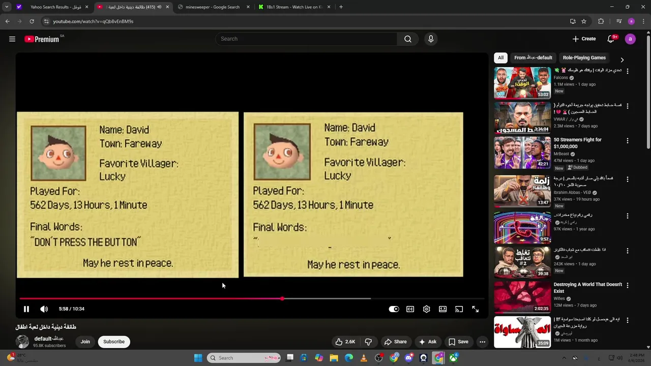
Task: Open the player settings gear
Action: 426,309
